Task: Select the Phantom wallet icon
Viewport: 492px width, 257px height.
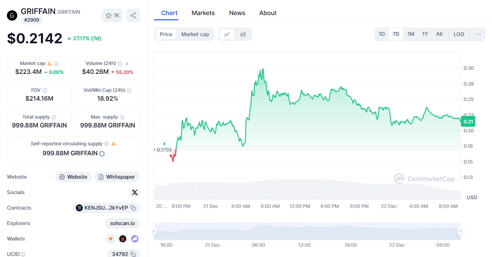Action: (135, 238)
